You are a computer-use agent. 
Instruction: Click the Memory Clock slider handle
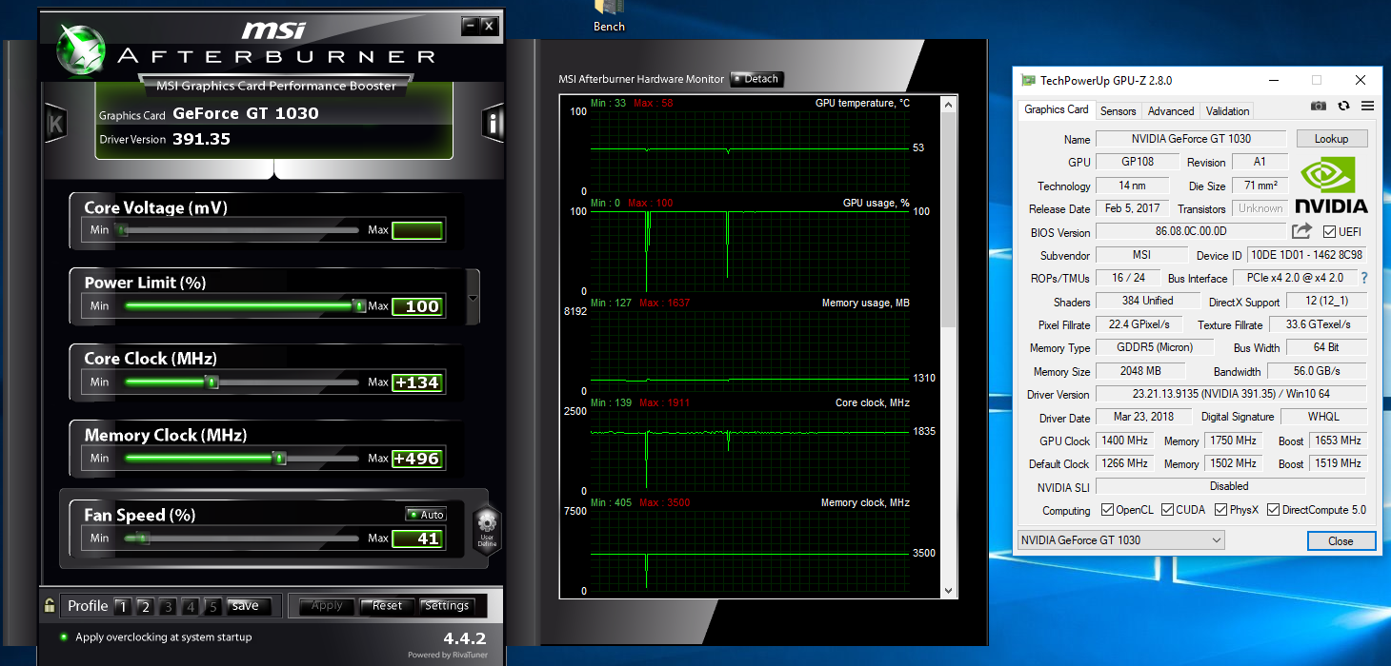click(279, 458)
